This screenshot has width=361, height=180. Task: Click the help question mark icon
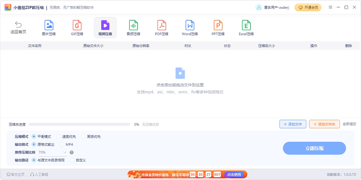(x=72, y=152)
